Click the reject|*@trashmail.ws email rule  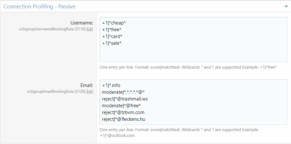pyautogui.click(x=125, y=99)
